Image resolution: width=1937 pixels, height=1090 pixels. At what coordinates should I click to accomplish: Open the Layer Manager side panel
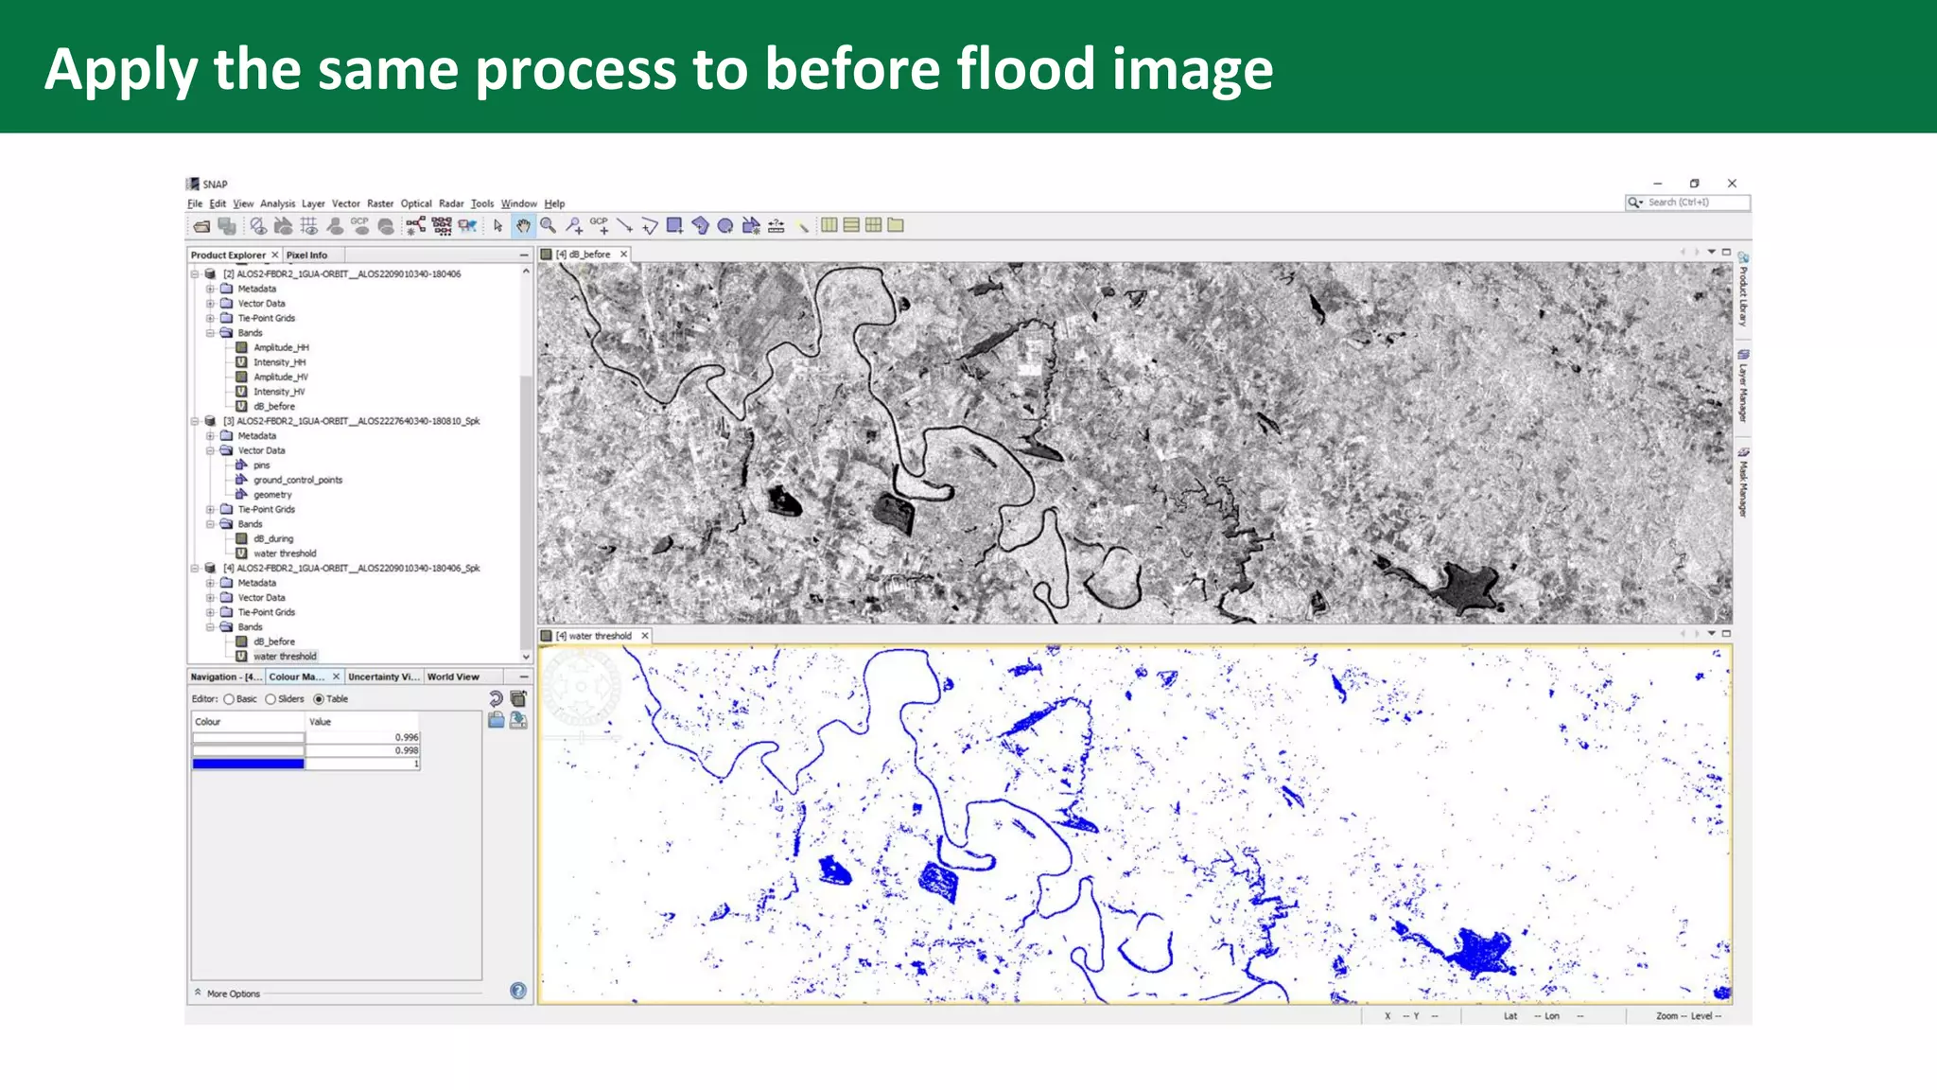click(1743, 386)
